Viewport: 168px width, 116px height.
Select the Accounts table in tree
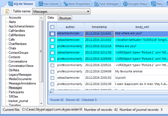(x=15, y=18)
